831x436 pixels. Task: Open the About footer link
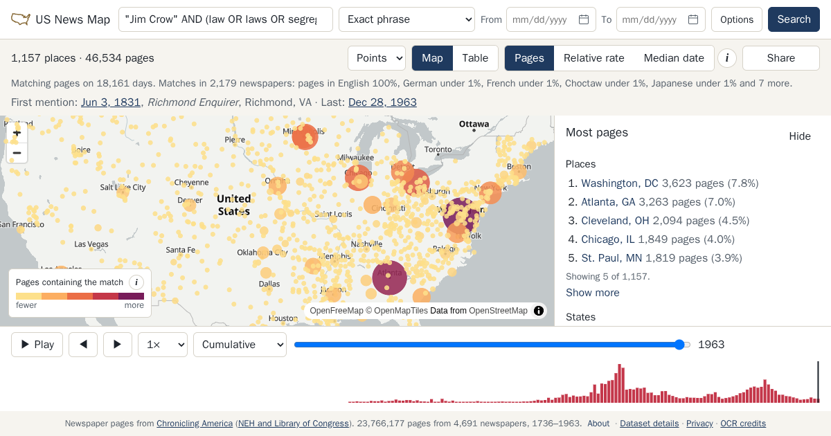[x=598, y=424]
